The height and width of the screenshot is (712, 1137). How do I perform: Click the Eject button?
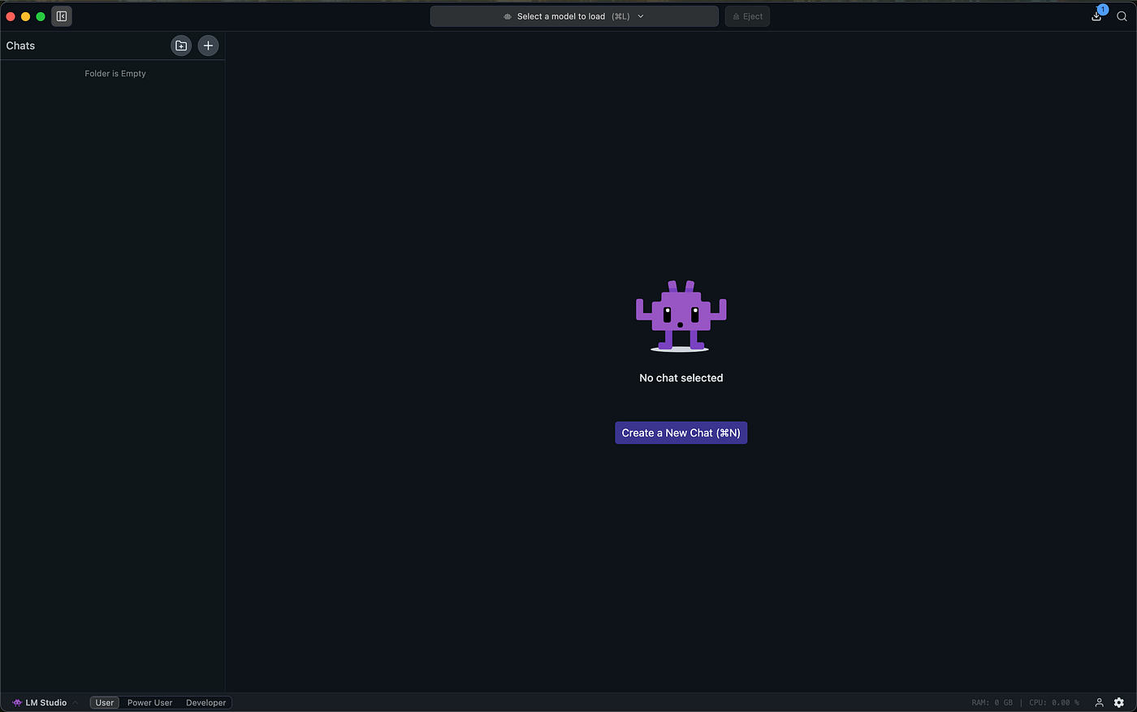point(747,16)
